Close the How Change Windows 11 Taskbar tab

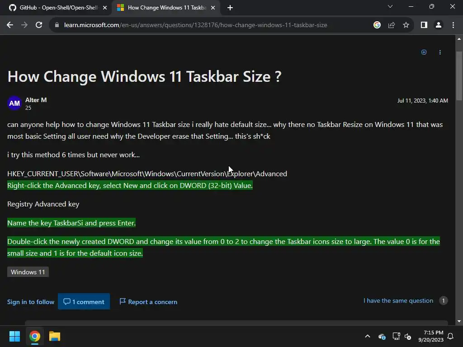(213, 8)
